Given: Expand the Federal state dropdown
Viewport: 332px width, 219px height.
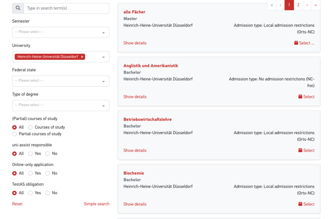Looking at the screenshot, I should (61, 81).
